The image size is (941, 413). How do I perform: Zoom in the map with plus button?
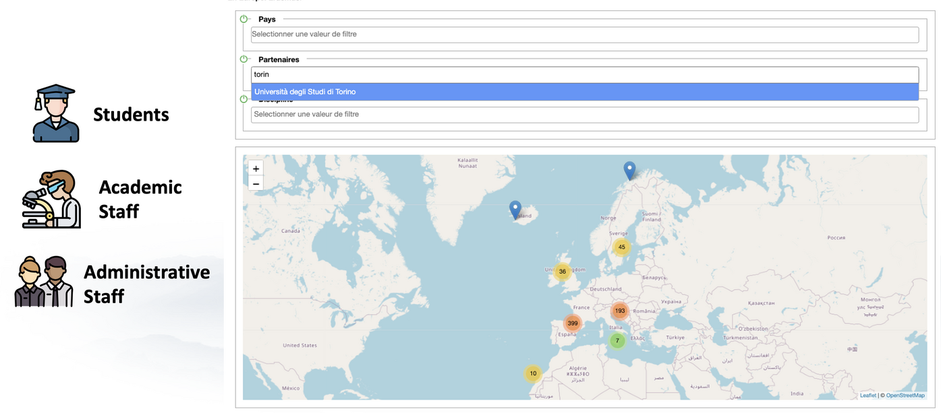coord(256,169)
